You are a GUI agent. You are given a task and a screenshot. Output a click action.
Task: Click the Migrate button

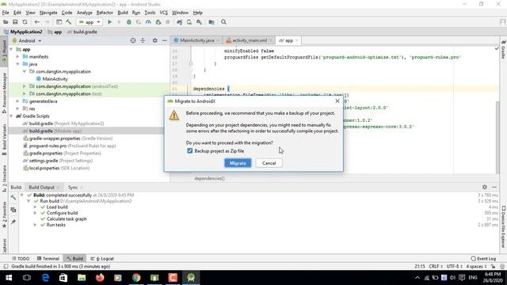[238, 163]
